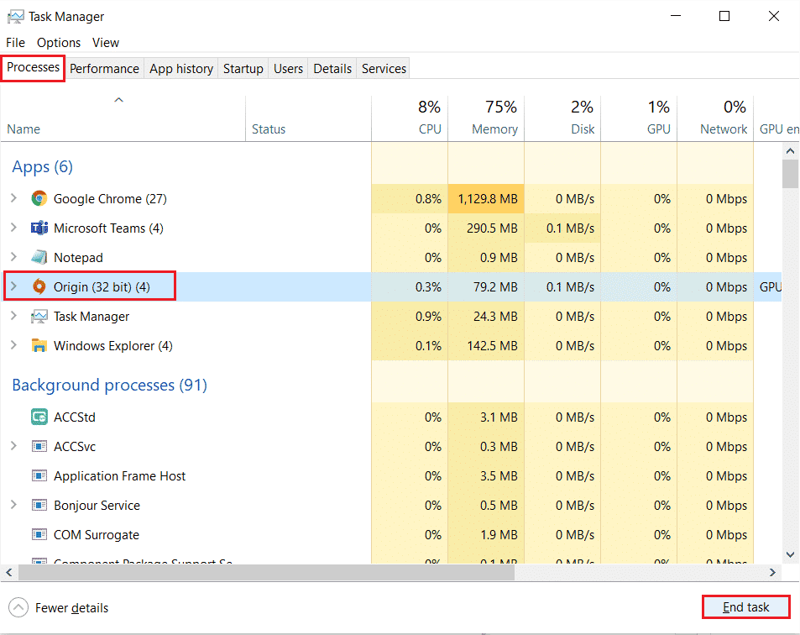Screen dimensions: 800x635
Task: Sort by the GPU column header
Action: click(640, 118)
